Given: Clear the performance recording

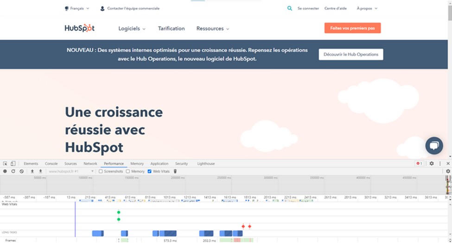Looking at the screenshot, I should [x=21, y=171].
